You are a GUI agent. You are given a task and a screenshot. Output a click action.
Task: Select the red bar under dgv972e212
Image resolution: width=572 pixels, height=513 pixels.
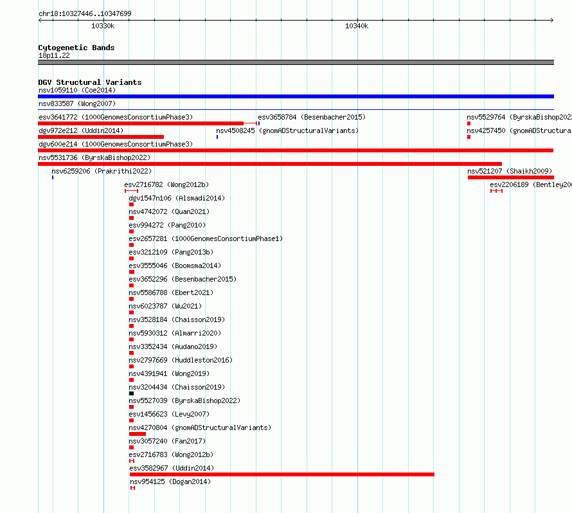(101, 137)
